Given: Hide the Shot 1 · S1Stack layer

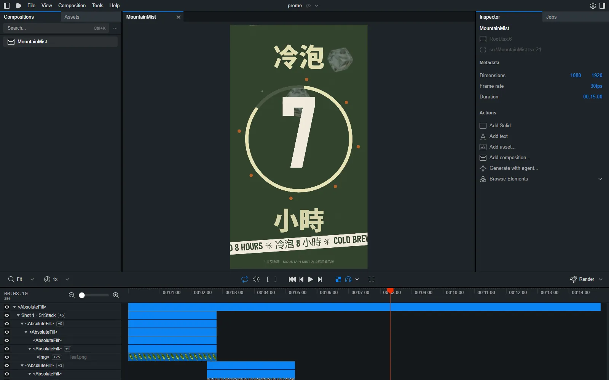Looking at the screenshot, I should [7, 315].
